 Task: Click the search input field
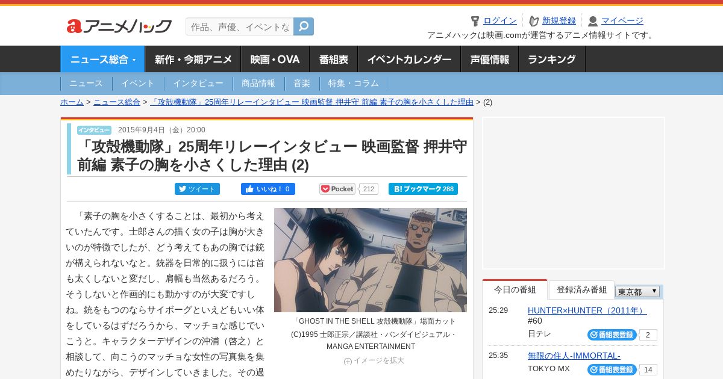[240, 26]
